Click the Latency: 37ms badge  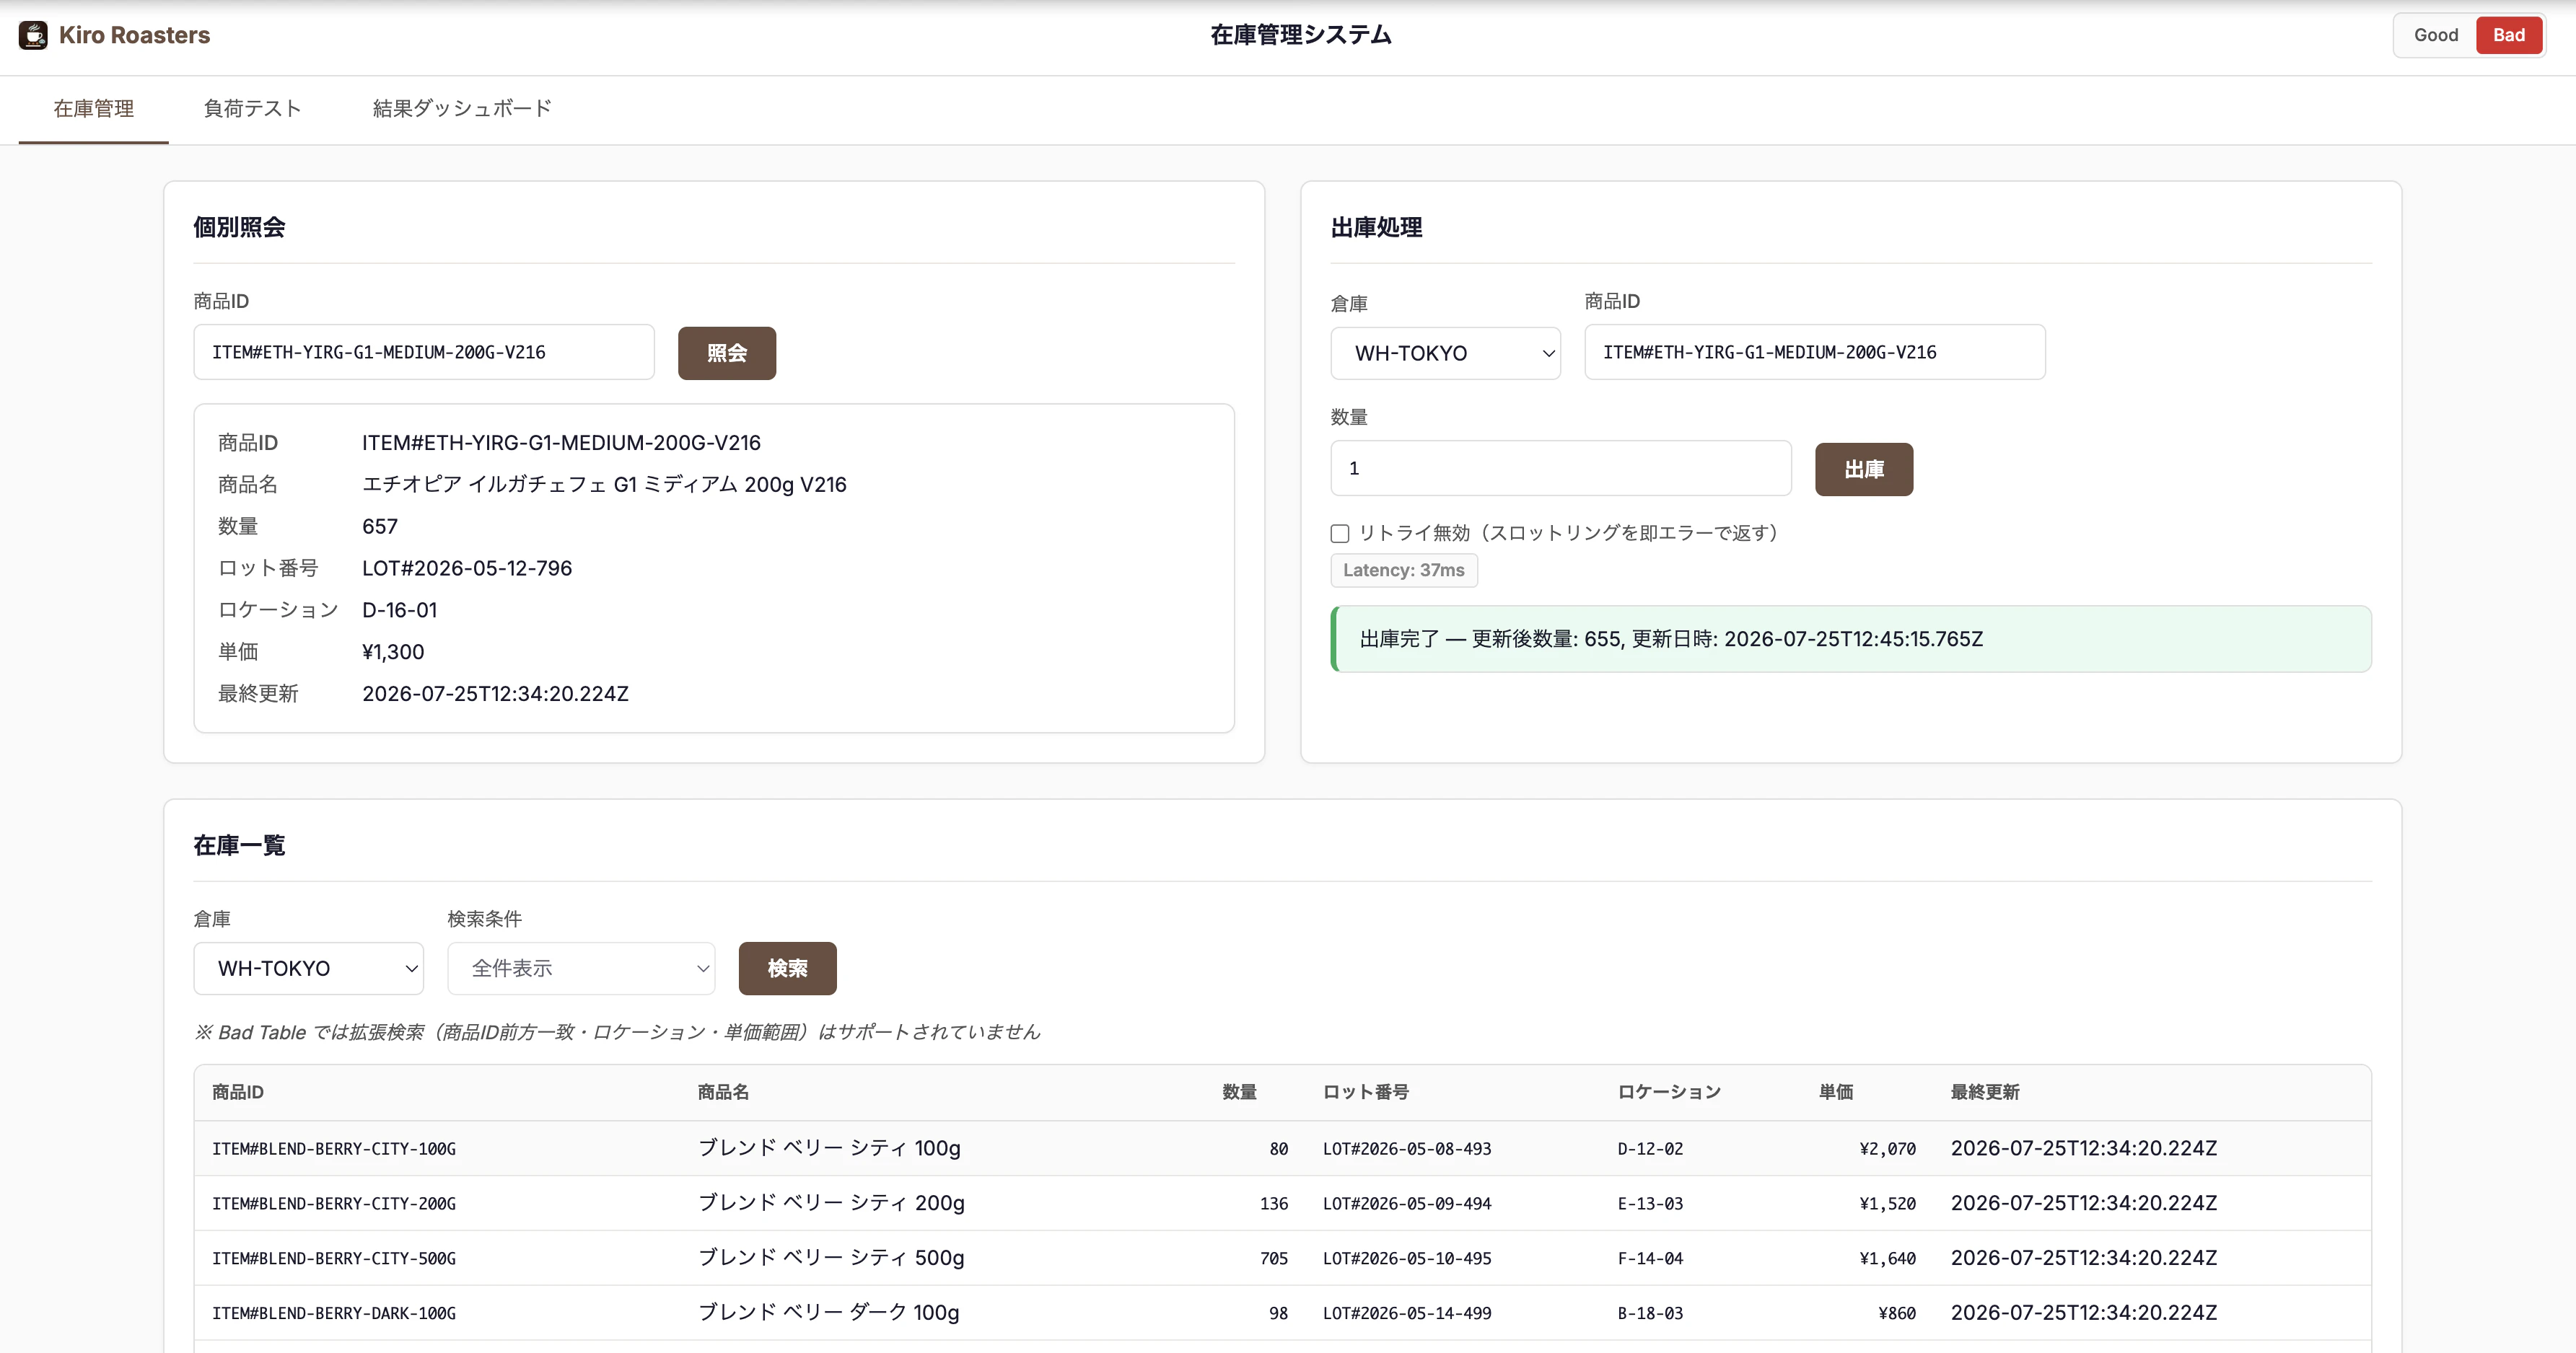pyautogui.click(x=1404, y=570)
